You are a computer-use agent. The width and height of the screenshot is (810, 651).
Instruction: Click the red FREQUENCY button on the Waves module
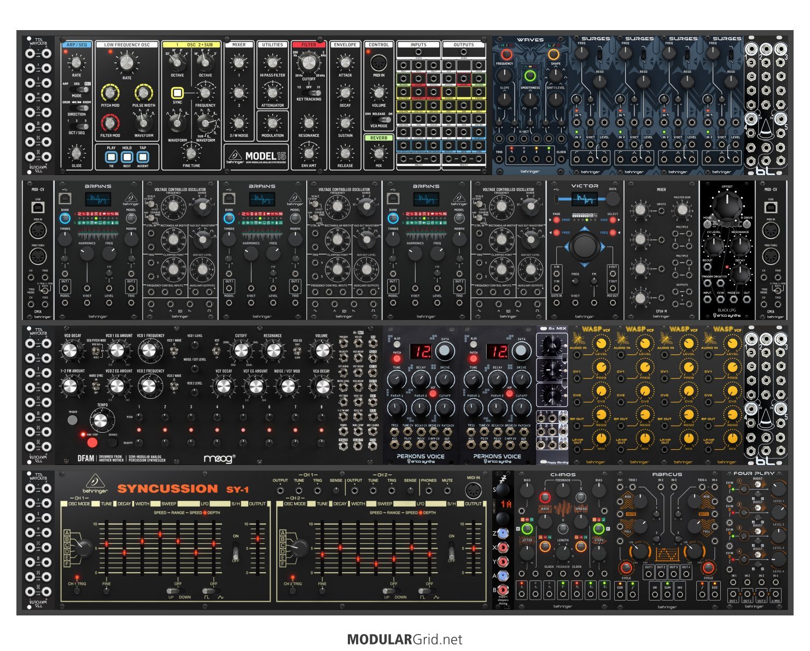point(506,54)
